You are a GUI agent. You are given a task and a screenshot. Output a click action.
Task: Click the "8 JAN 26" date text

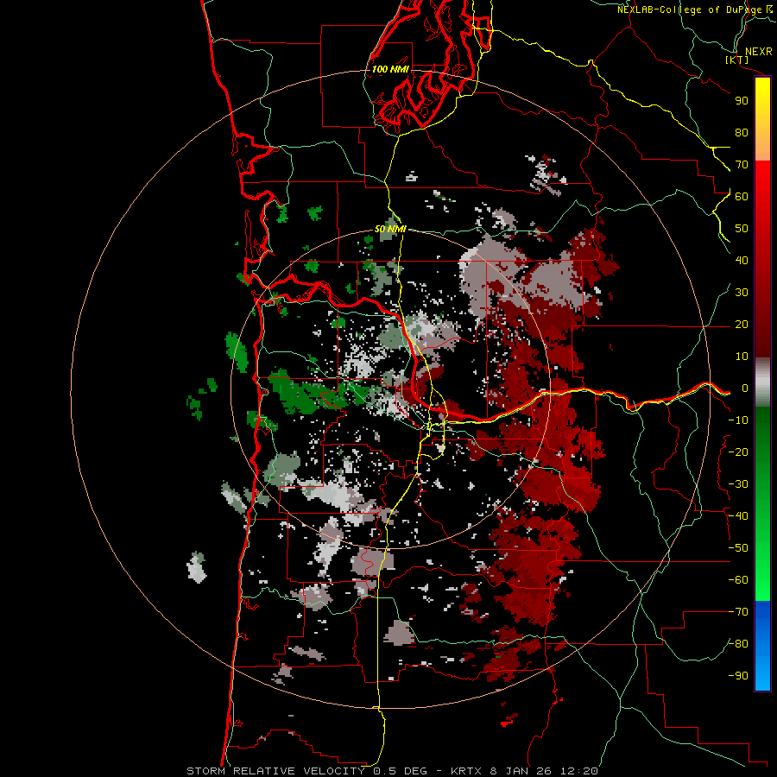tap(521, 771)
